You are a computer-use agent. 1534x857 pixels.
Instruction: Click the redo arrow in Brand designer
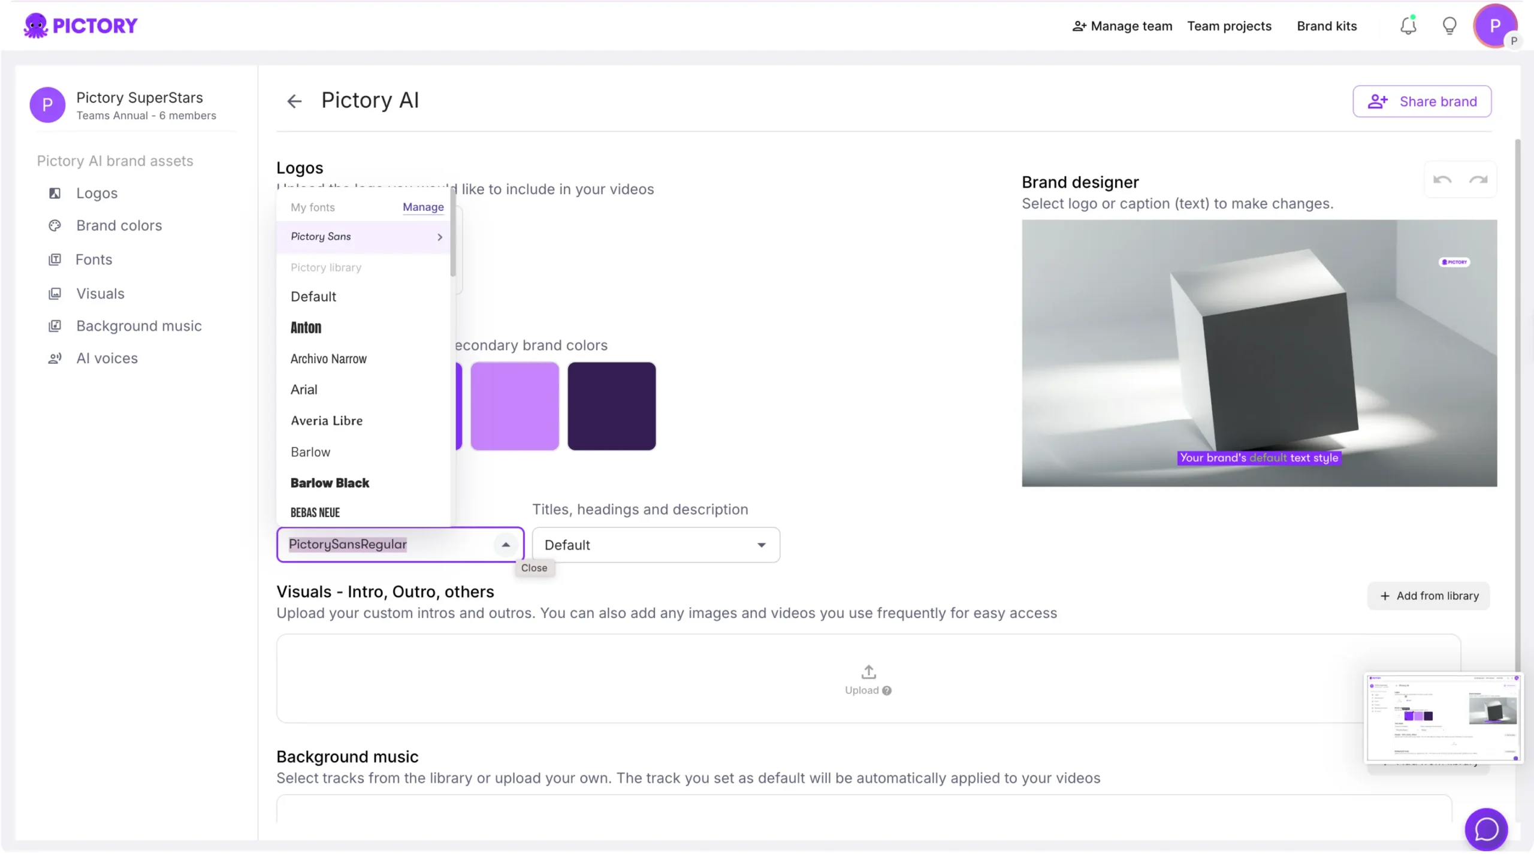[1478, 180]
